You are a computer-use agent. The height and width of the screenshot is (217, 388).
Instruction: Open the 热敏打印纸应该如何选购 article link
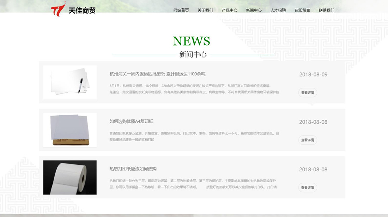pos(133,169)
